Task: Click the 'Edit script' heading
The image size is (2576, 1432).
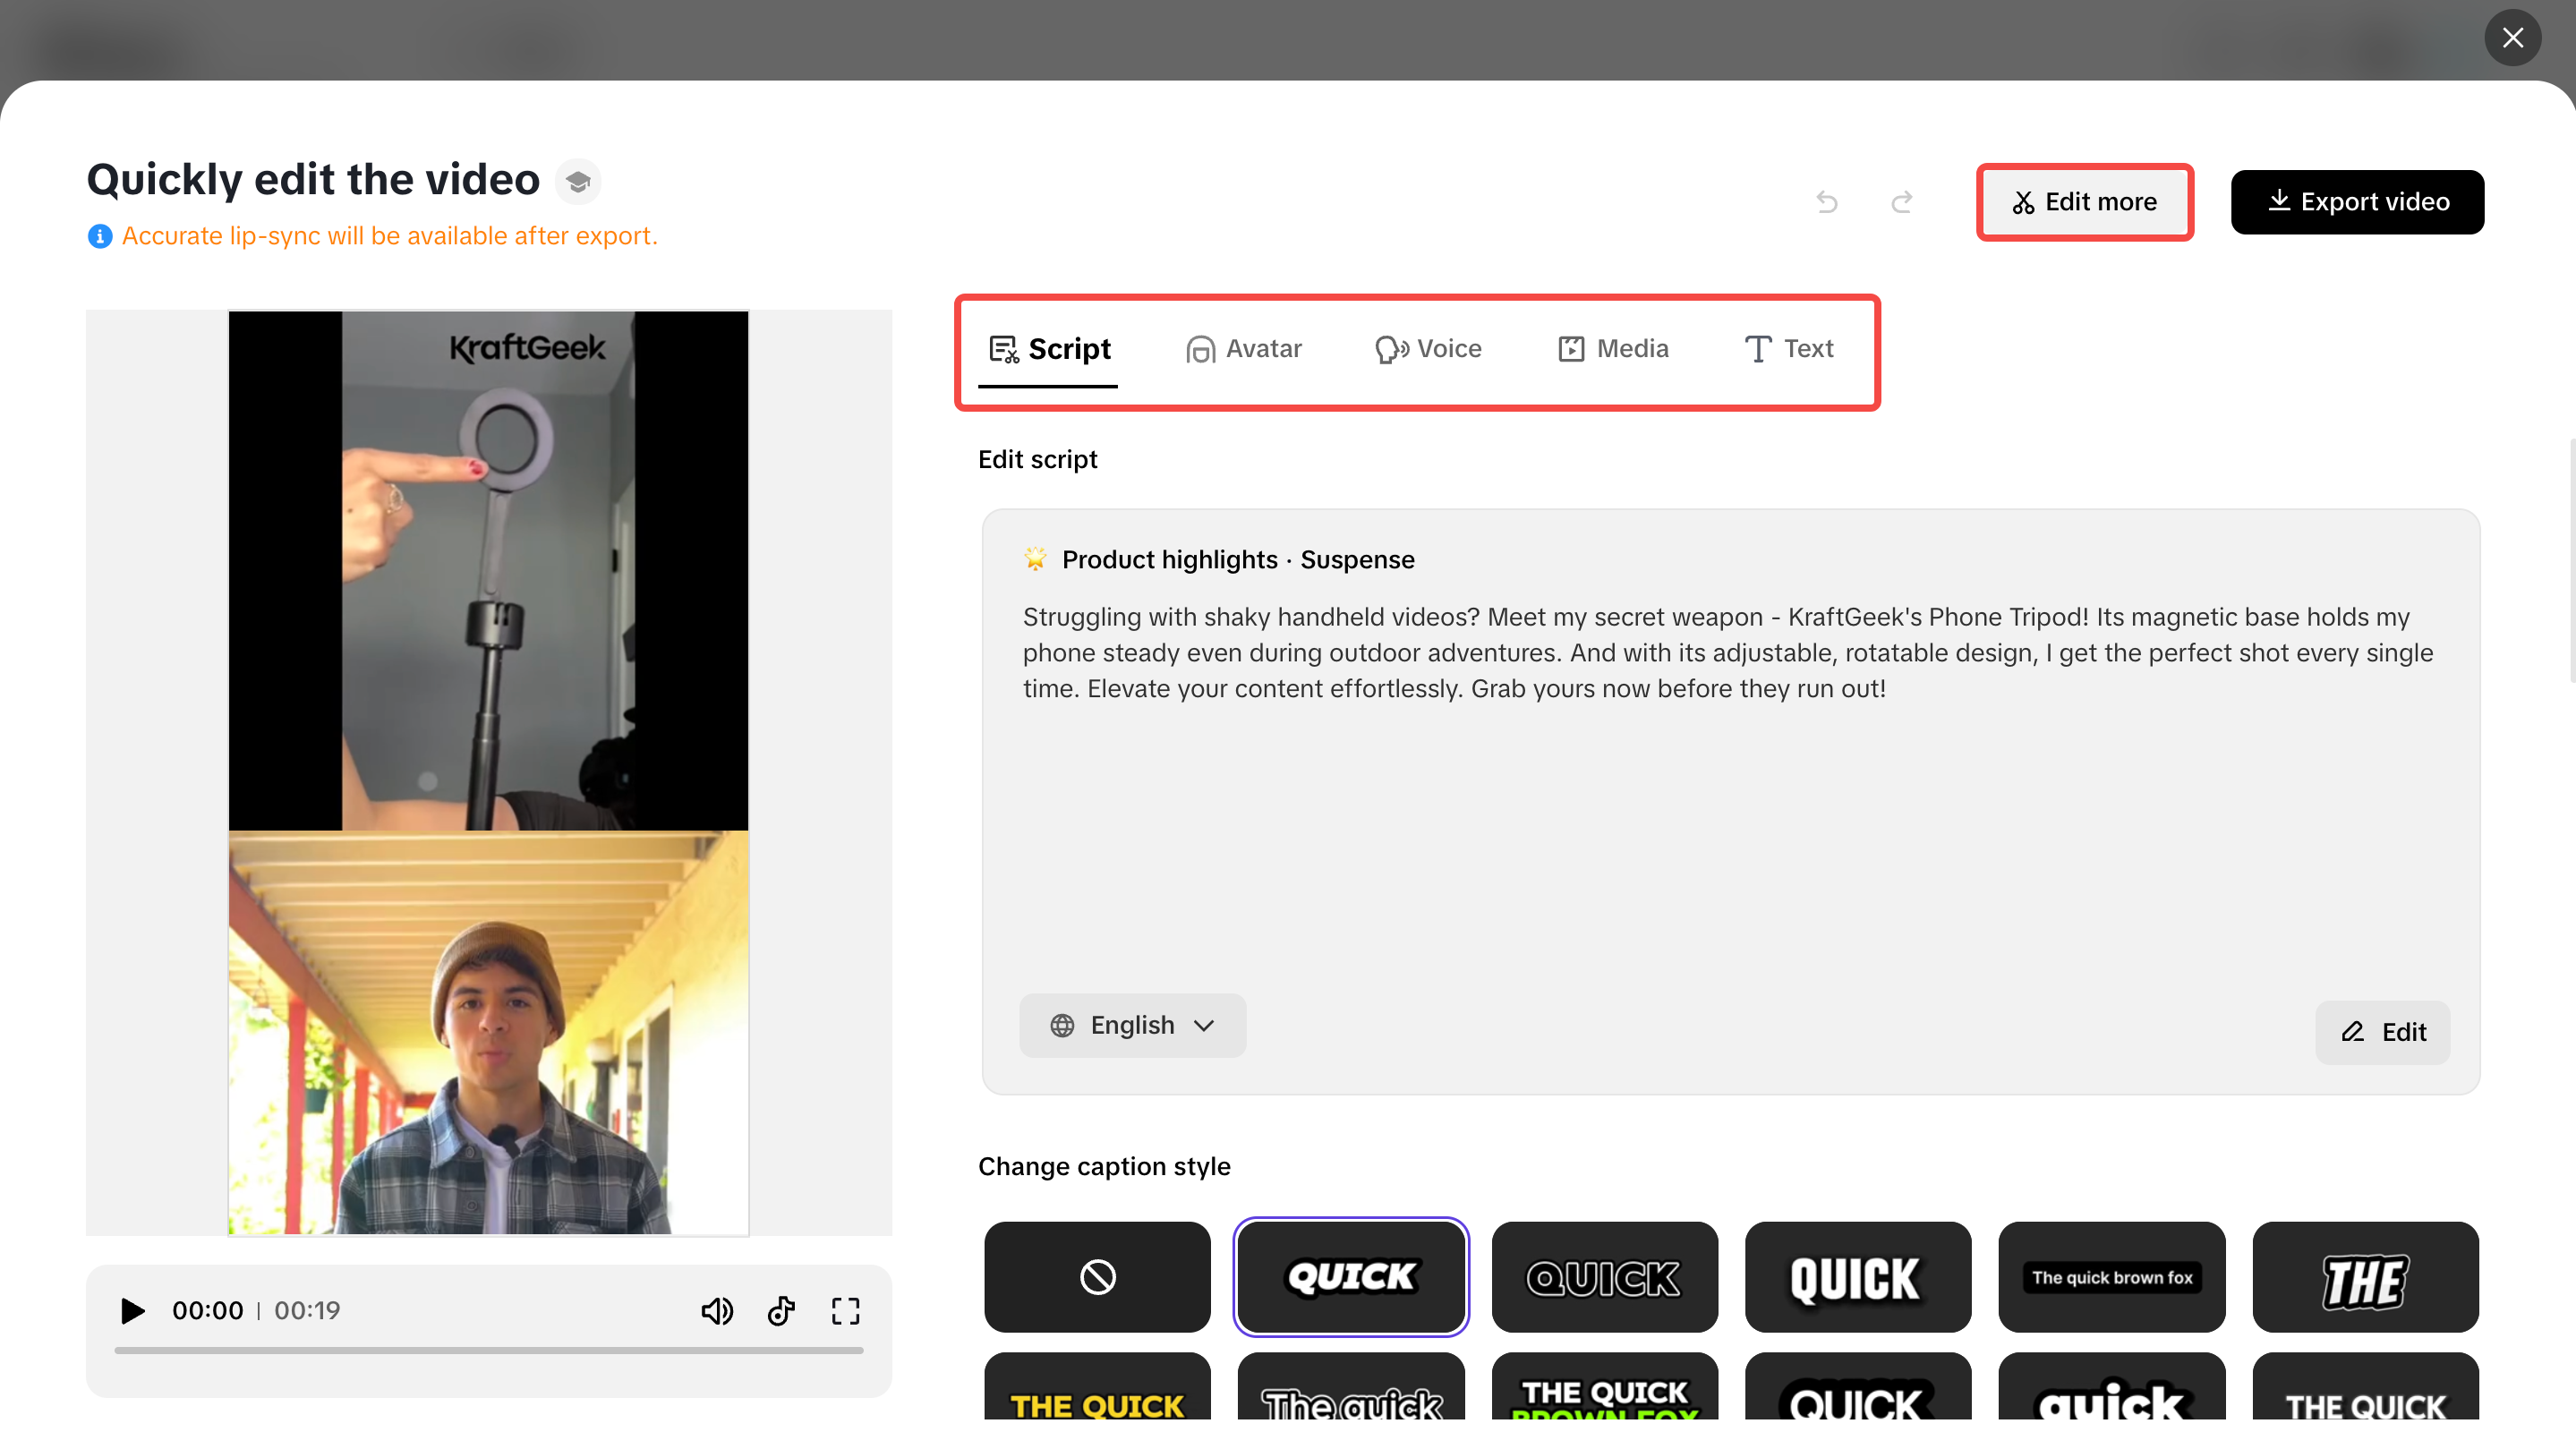Action: 1037,459
